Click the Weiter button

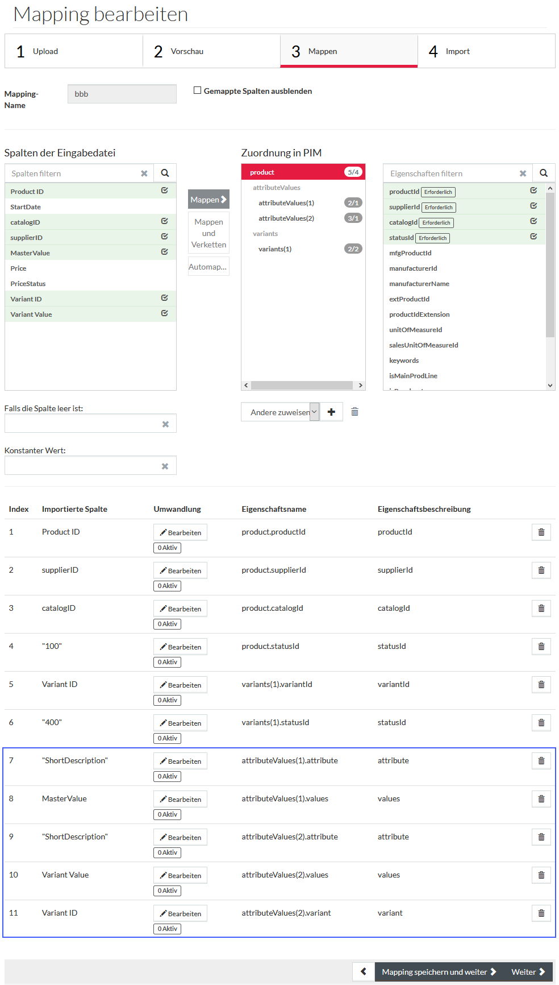528,972
